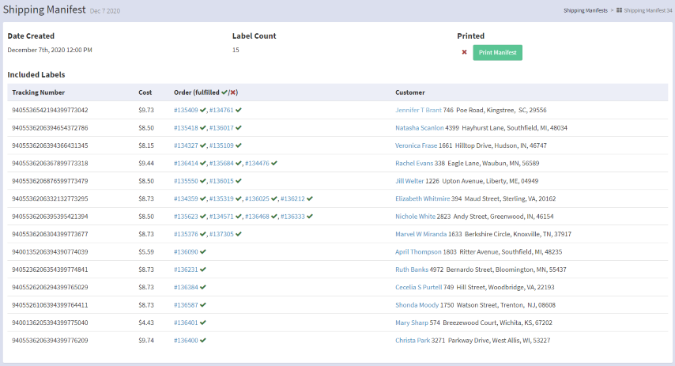View customer Nichole White

(415, 217)
